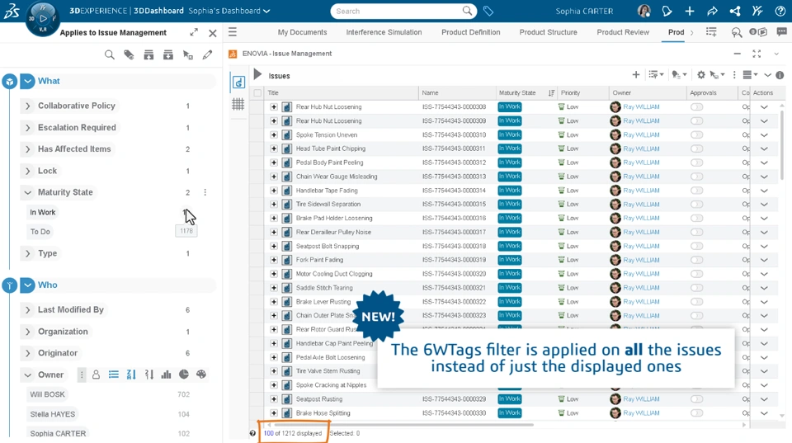The image size is (792, 443).
Task: Filter by owner Will BOSK tag
Action: click(47, 394)
